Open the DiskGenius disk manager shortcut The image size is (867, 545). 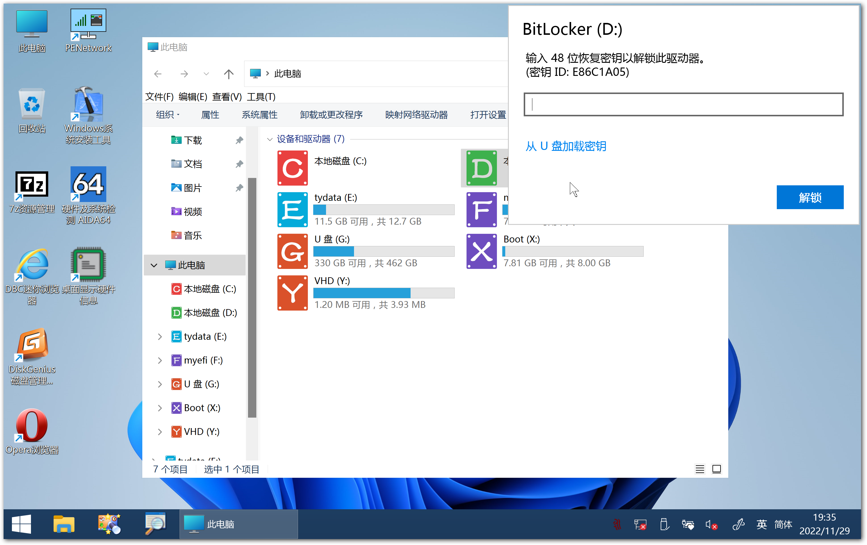click(x=32, y=356)
